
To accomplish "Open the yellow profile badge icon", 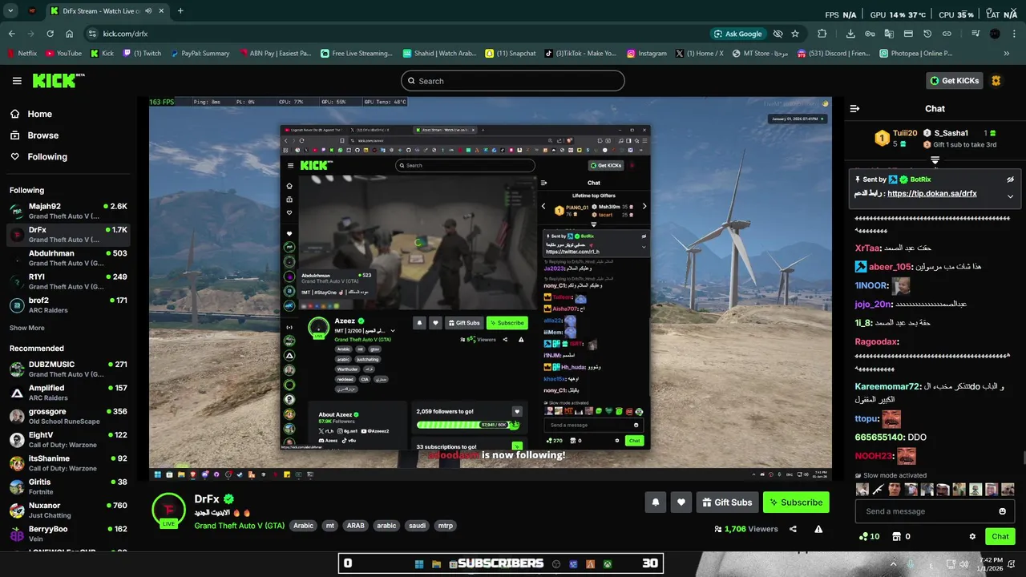I will click(x=996, y=81).
